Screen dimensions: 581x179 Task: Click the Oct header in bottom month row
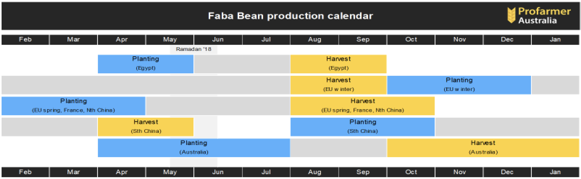(x=411, y=172)
